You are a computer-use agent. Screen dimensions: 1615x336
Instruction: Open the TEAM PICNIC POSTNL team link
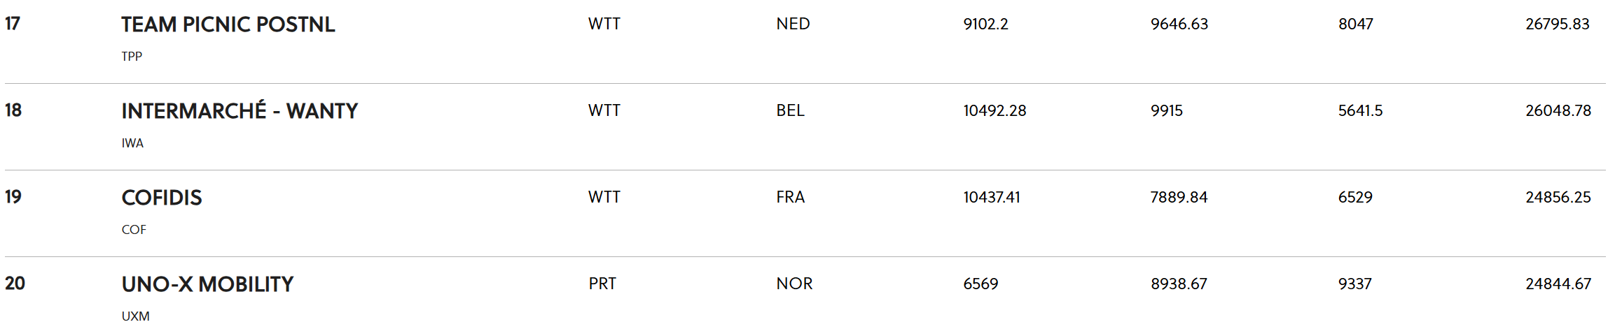point(228,24)
